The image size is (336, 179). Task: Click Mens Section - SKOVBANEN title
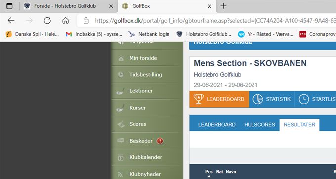(x=250, y=63)
